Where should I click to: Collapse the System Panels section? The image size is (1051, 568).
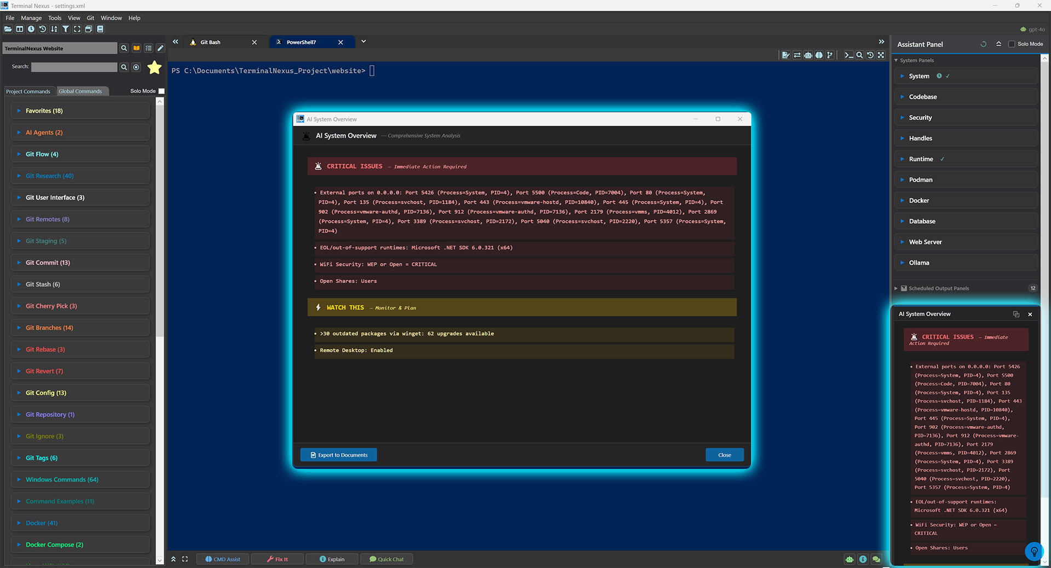point(896,60)
